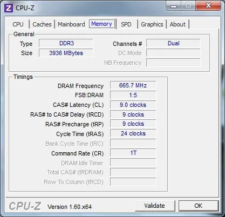225x217 pixels.
Task: Click the RAS# Precharge (tRP) label
Action: [x=74, y=124]
